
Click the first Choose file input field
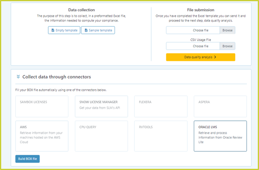tap(193, 30)
